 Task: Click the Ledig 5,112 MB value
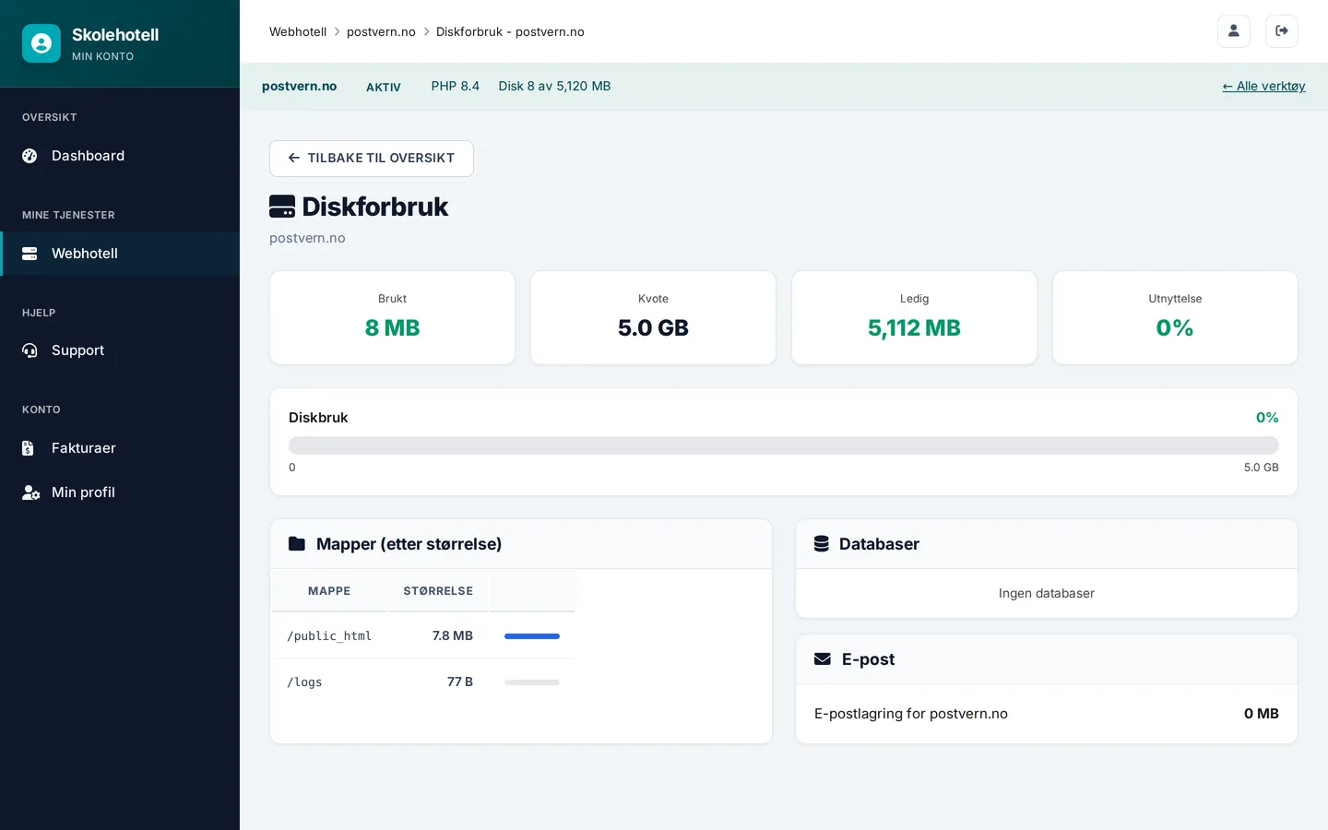coord(915,328)
